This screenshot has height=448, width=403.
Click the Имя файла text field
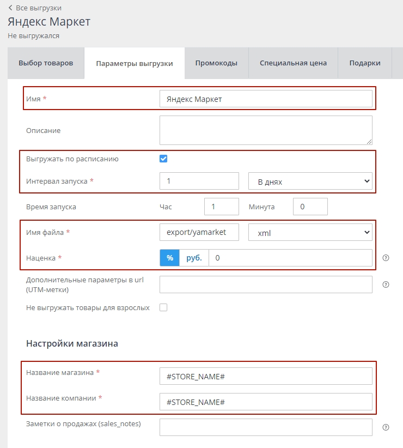coord(199,232)
